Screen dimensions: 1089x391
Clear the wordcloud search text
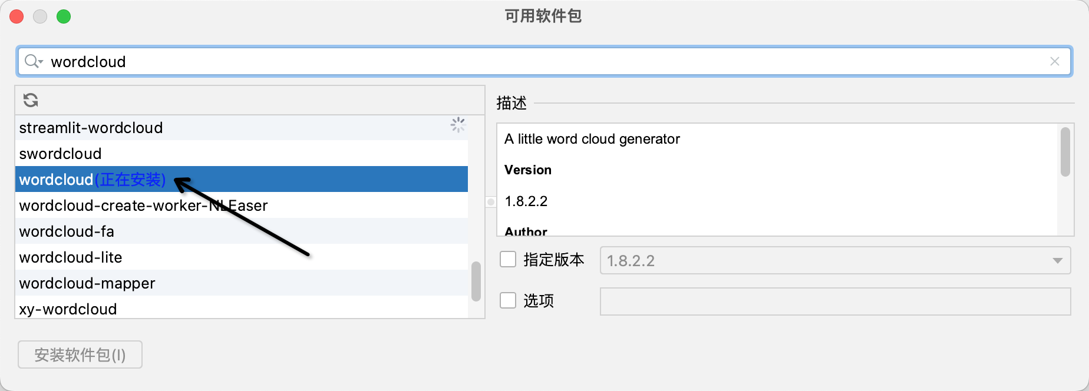coord(1054,61)
